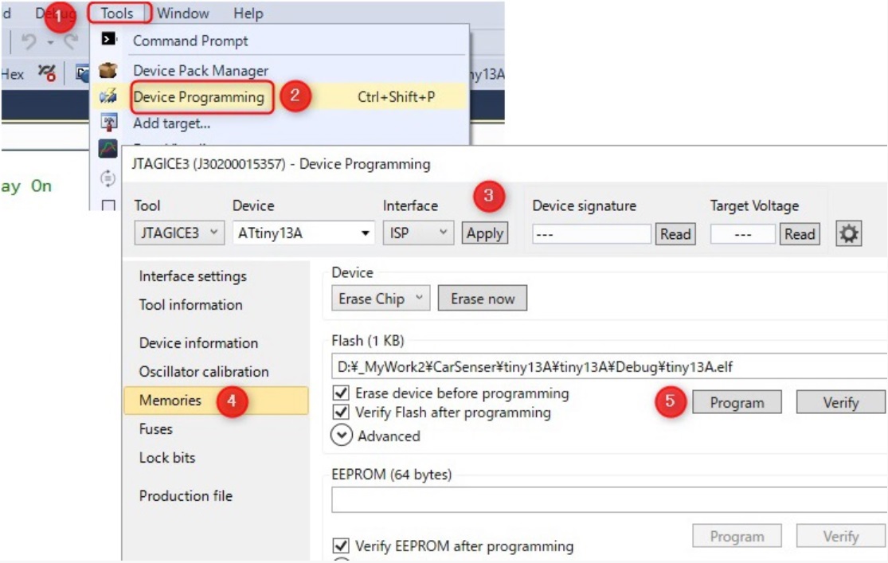Viewport: 888px width, 563px height.
Task: Open the Erase Chip dropdown
Action: [381, 299]
